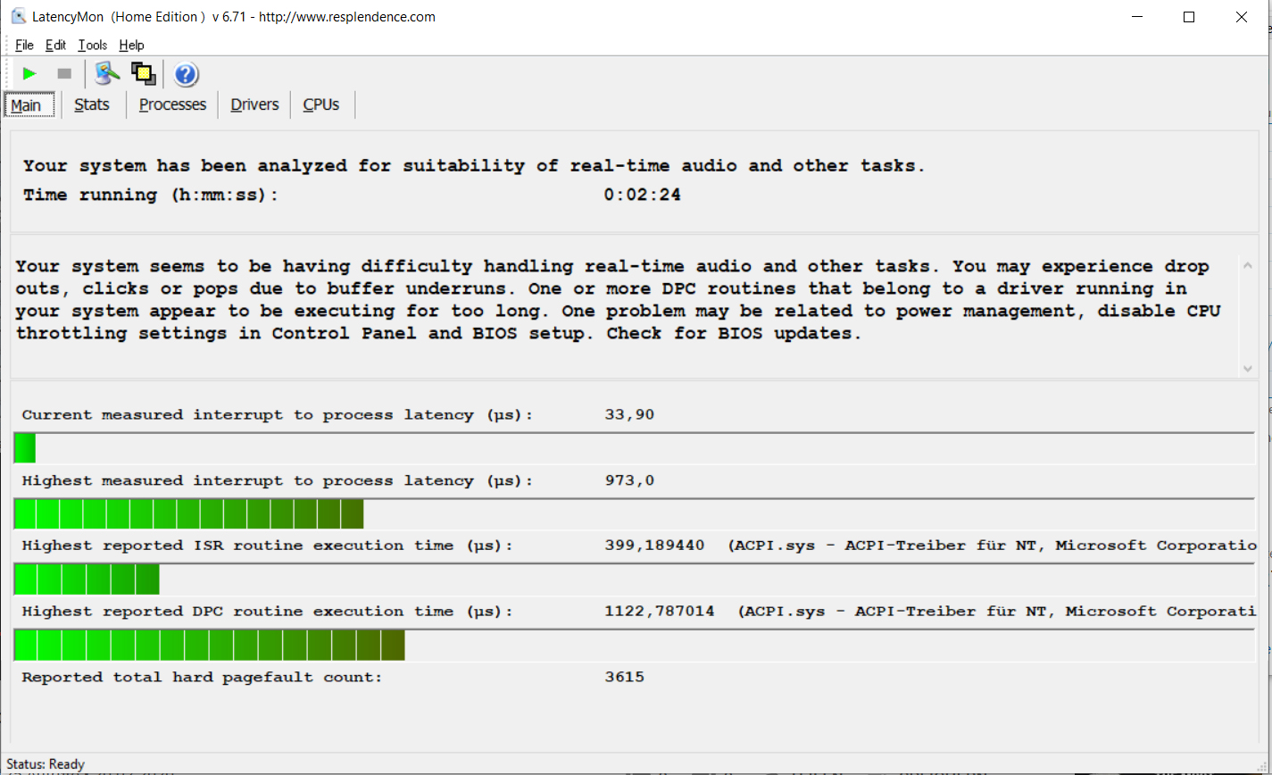
Task: Open the File menu
Action: 24,45
